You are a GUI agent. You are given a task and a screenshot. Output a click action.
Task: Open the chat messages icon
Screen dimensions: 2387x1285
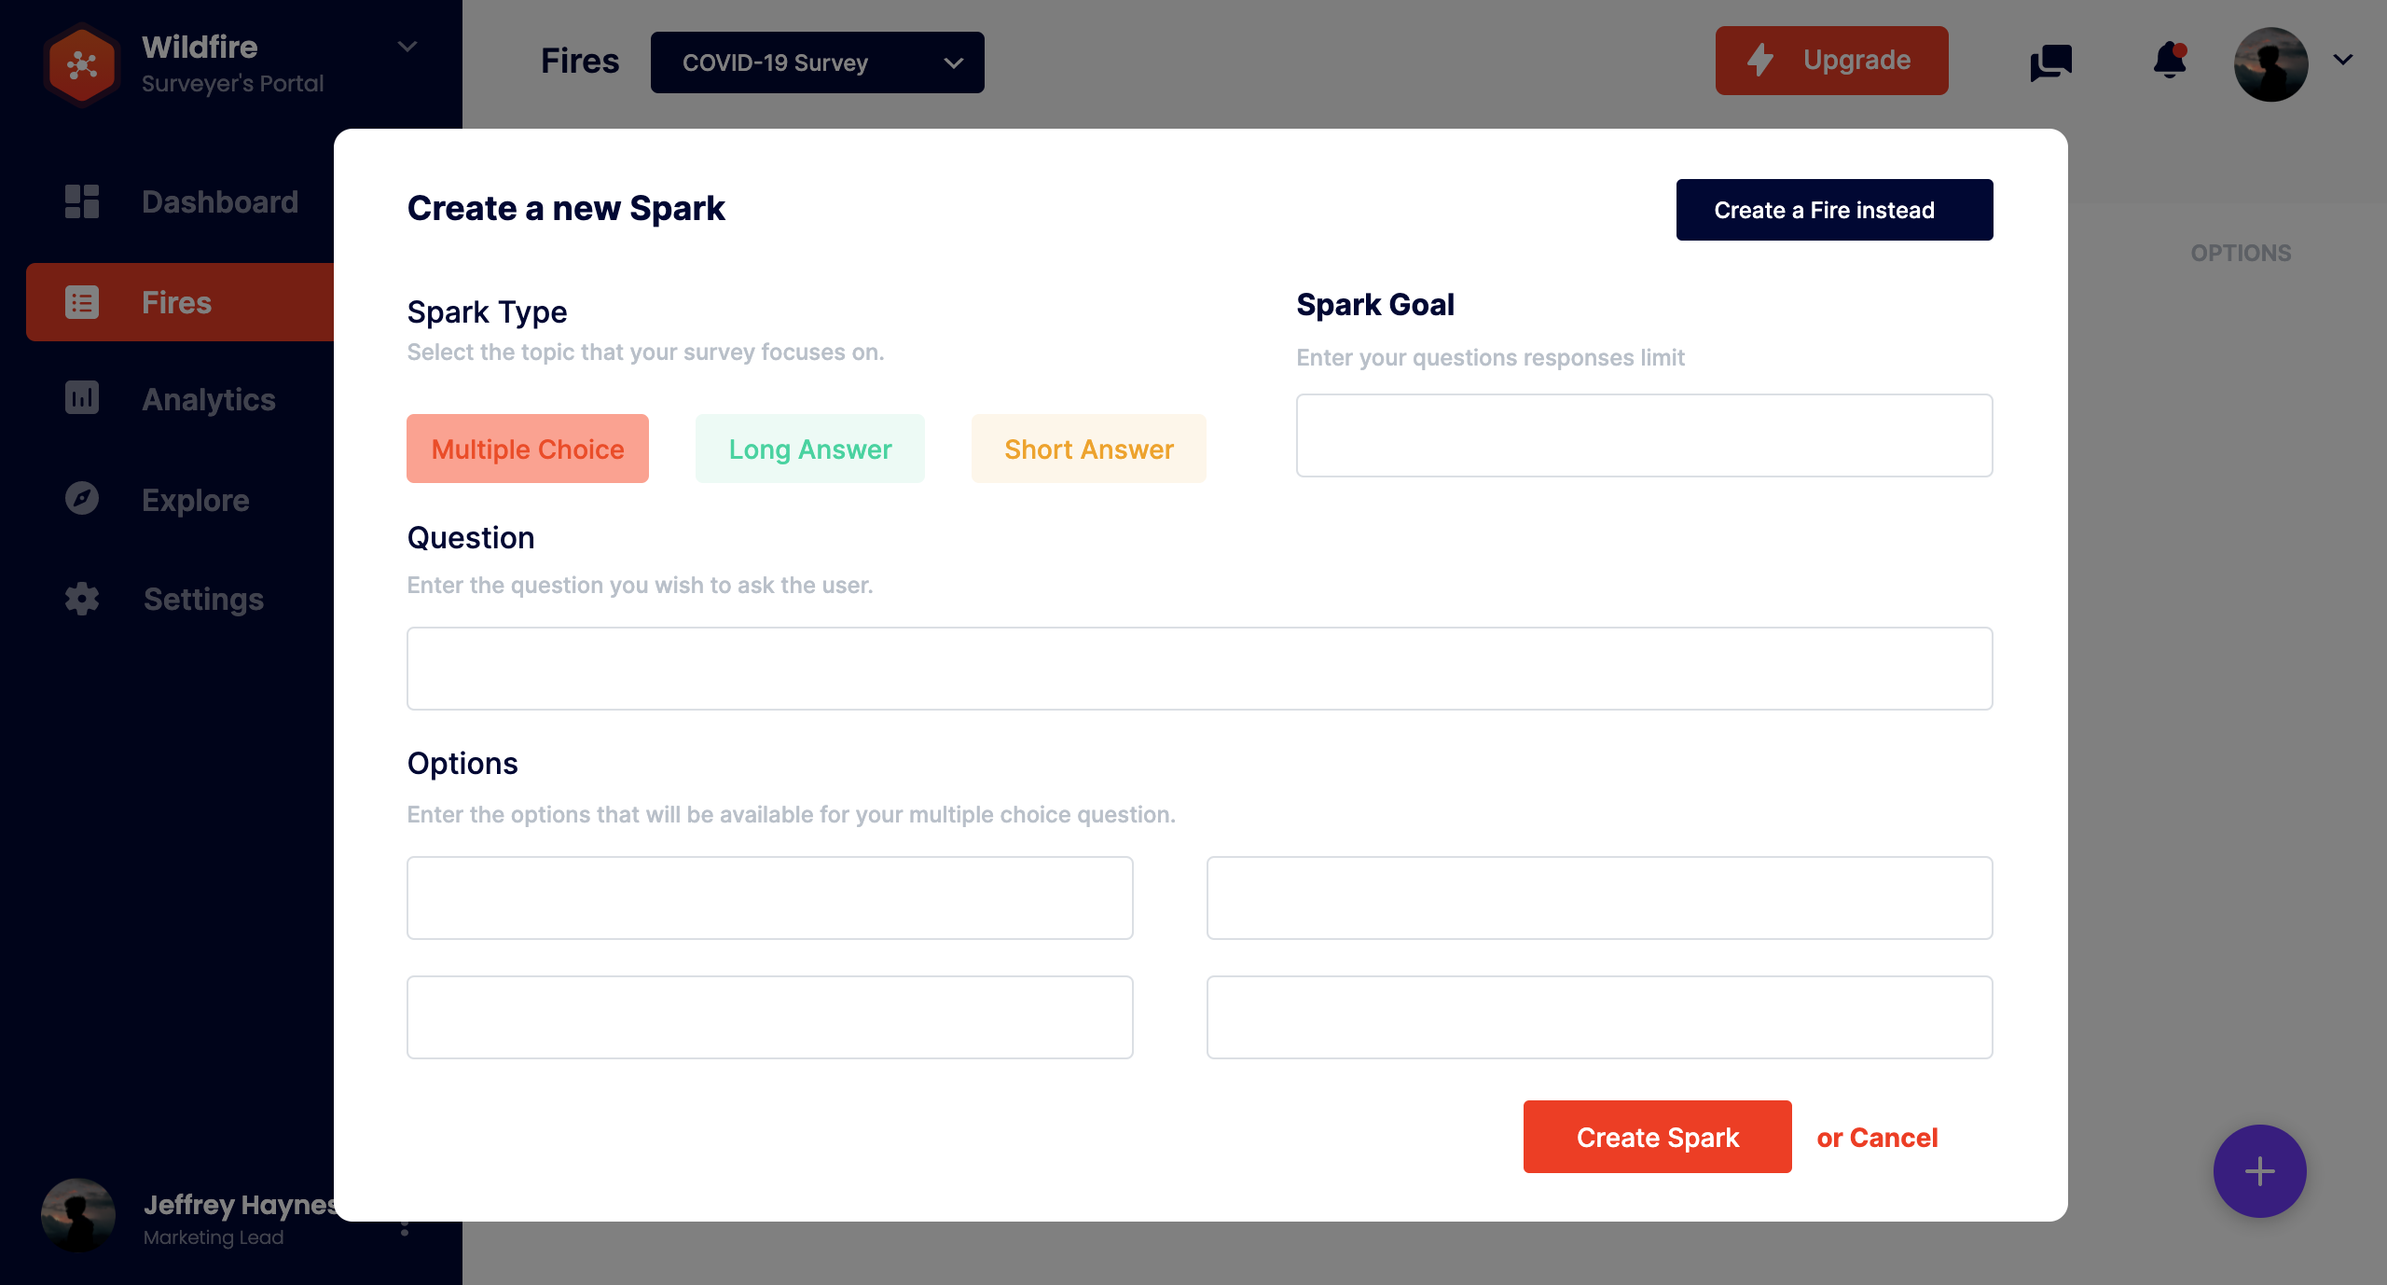tap(2050, 62)
